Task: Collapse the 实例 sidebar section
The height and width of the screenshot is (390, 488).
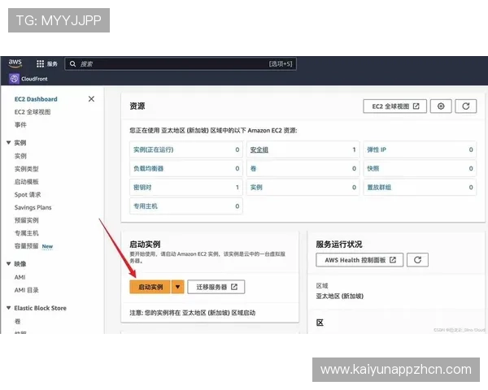Action: pos(9,143)
